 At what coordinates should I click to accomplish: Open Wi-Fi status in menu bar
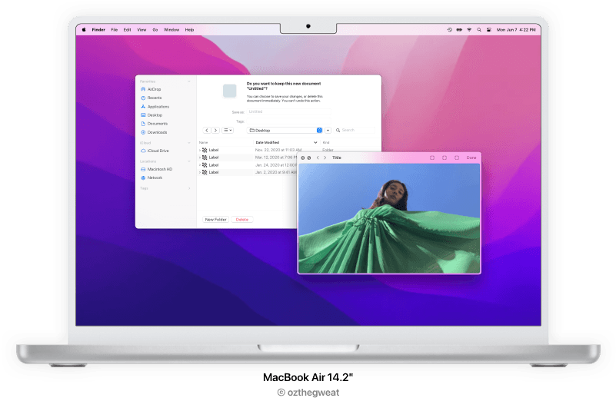pos(469,29)
